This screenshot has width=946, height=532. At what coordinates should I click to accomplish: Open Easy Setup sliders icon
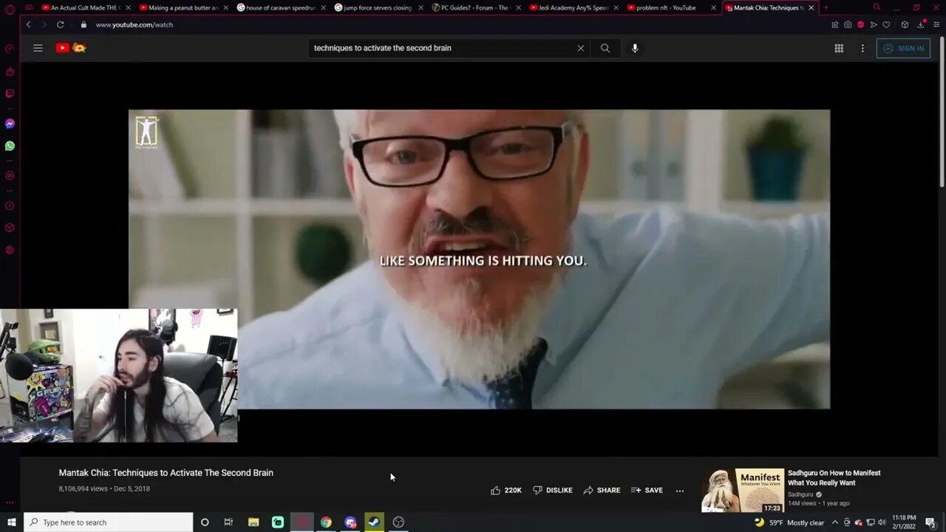[x=936, y=24]
